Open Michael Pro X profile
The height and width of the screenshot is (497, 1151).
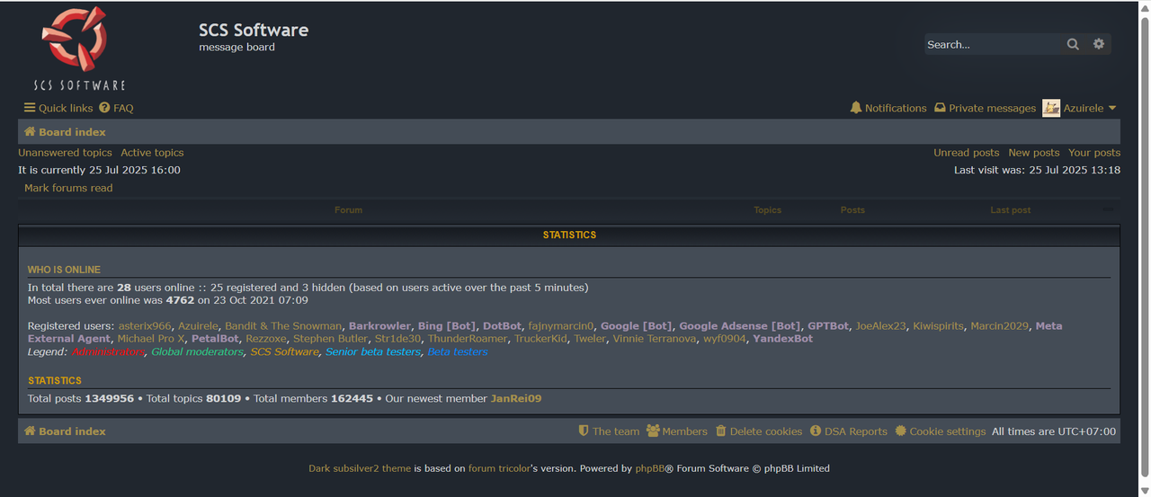(x=151, y=339)
